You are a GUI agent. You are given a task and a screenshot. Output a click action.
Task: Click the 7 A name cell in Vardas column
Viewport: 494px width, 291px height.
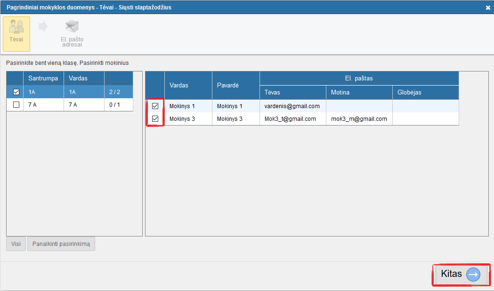point(84,104)
